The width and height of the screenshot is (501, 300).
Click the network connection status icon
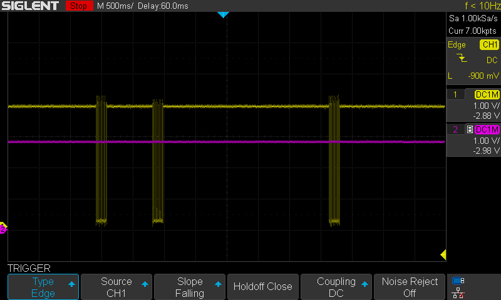pos(458,292)
